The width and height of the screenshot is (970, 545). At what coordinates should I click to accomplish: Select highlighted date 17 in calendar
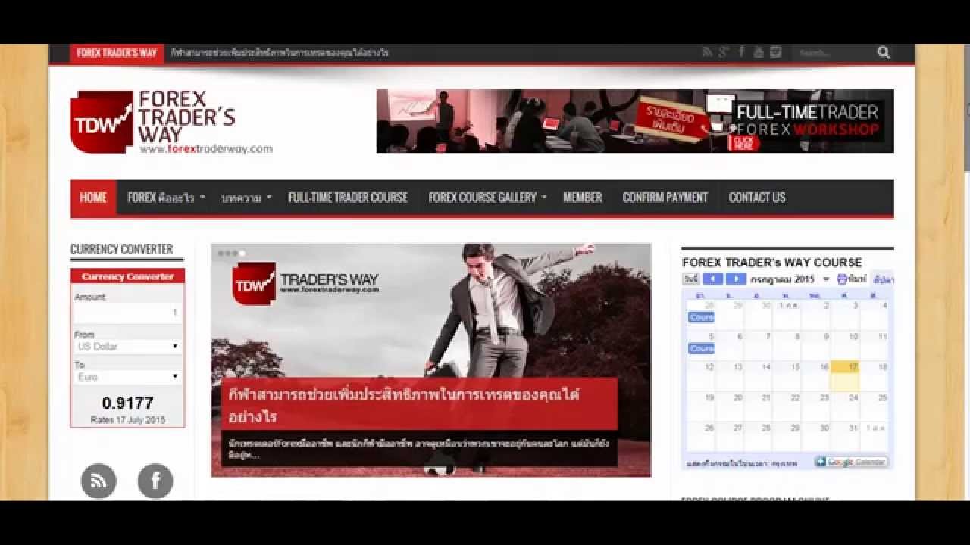click(x=845, y=375)
